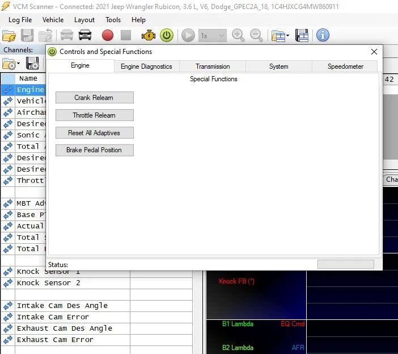The image size is (398, 354).
Task: Select the Actual channel row
Action: pos(23,226)
